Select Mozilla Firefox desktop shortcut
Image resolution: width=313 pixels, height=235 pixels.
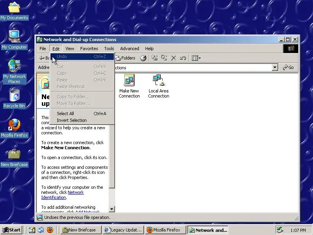point(14,128)
